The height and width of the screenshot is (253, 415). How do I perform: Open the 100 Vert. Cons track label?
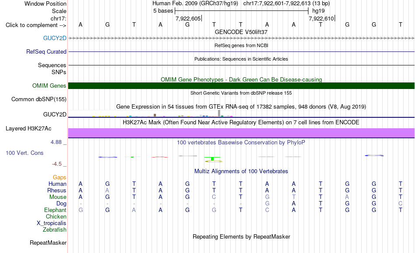(24, 153)
